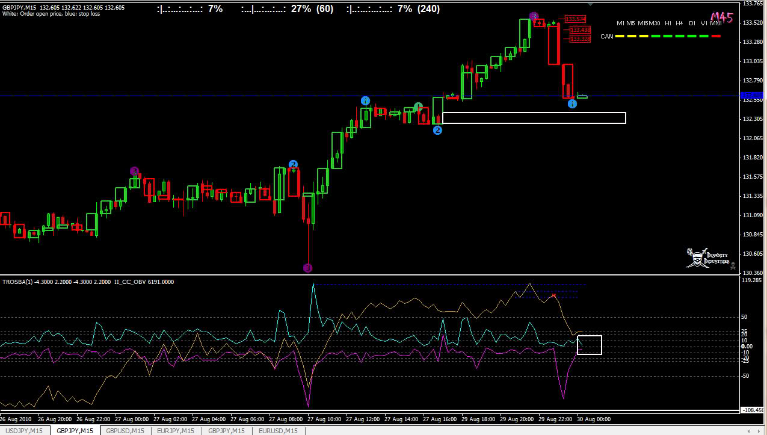The width and height of the screenshot is (767, 435).
Task: Click the red CAN dash under MN1
Action: click(x=716, y=36)
